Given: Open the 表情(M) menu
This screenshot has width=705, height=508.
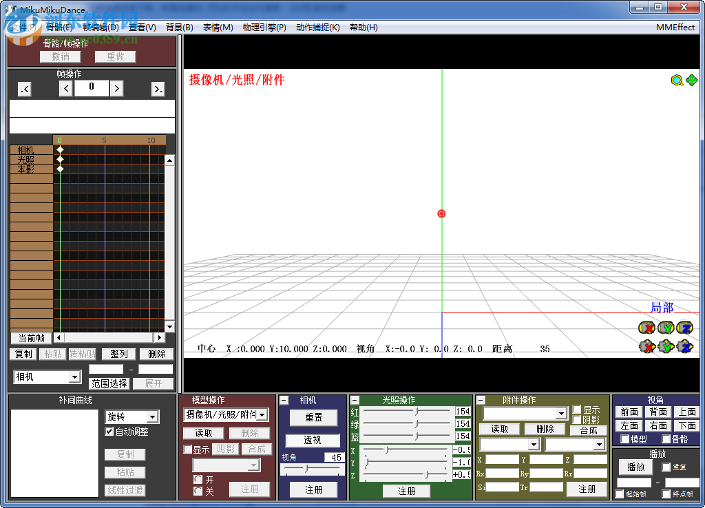Looking at the screenshot, I should click(218, 28).
